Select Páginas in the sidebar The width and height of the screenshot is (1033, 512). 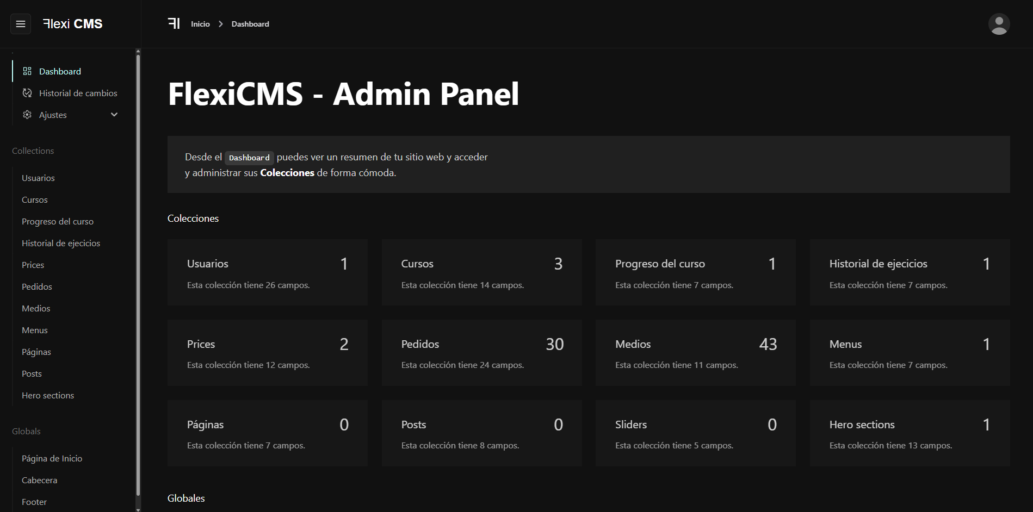pos(36,352)
